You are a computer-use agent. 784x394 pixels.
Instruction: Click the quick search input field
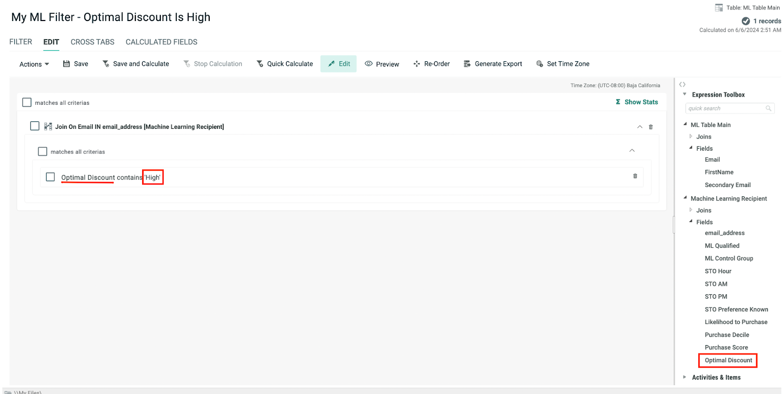point(726,109)
